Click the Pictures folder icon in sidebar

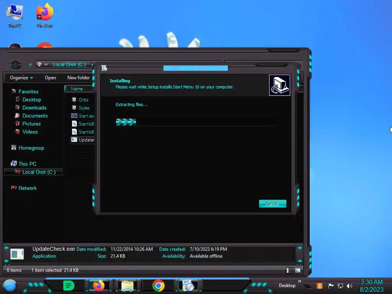[x=18, y=124]
